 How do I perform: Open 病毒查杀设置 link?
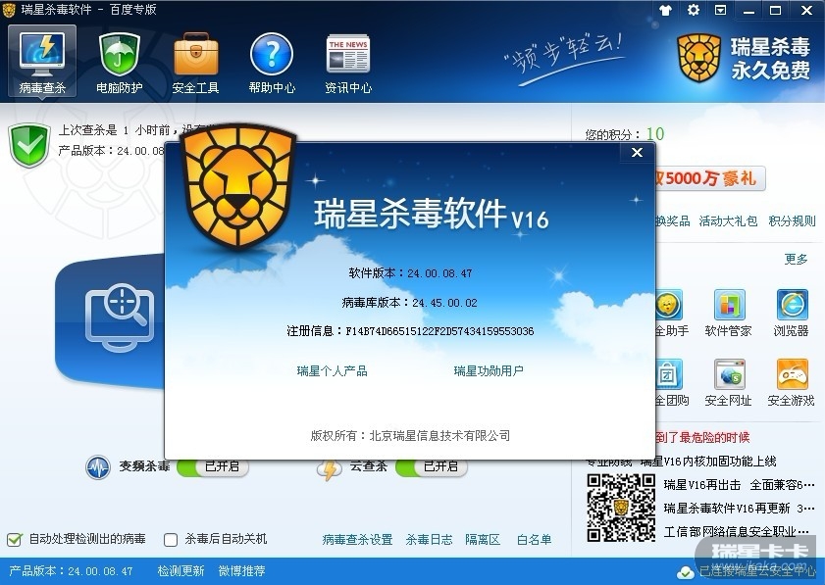tap(357, 539)
